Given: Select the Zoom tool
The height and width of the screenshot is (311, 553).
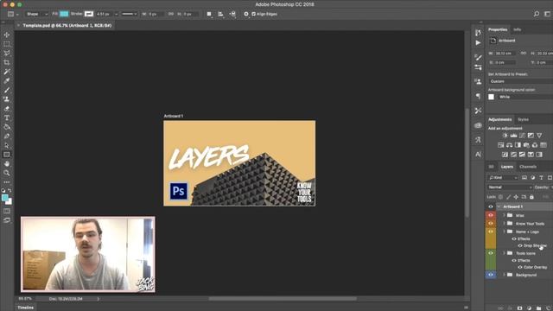Looking at the screenshot, I should (7, 173).
